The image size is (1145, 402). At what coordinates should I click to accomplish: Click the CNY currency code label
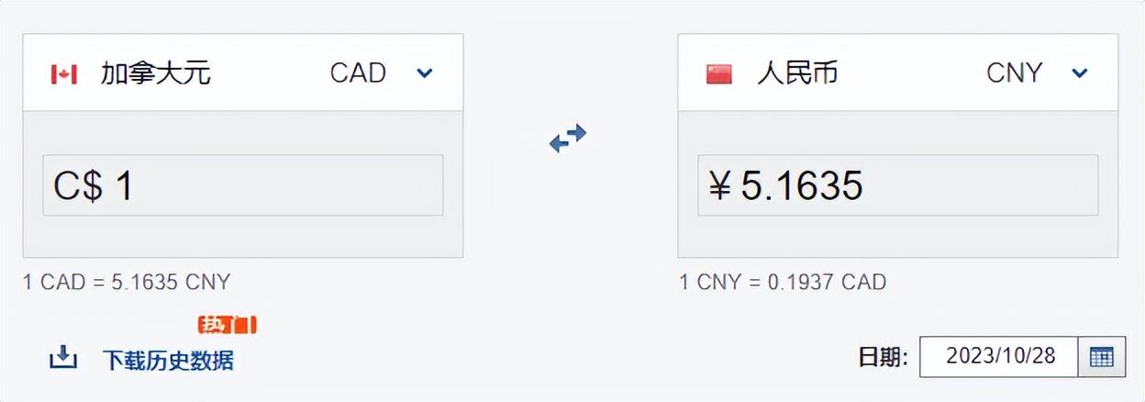click(1014, 73)
